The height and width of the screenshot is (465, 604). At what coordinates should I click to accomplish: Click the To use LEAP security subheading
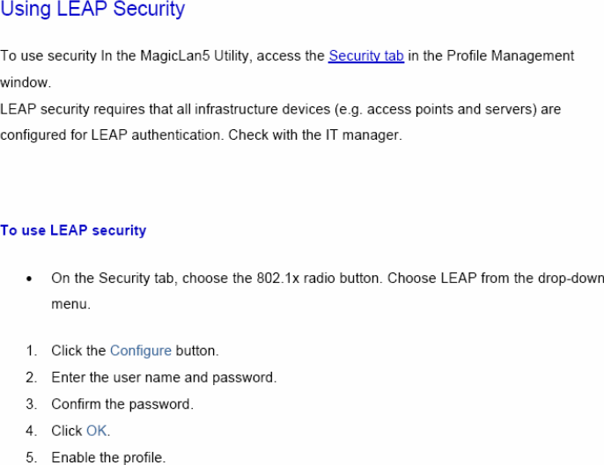[73, 230]
